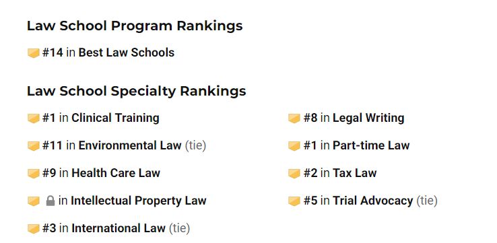Click the badge icon next to Tax Law
The image size is (497, 243).
tap(294, 173)
